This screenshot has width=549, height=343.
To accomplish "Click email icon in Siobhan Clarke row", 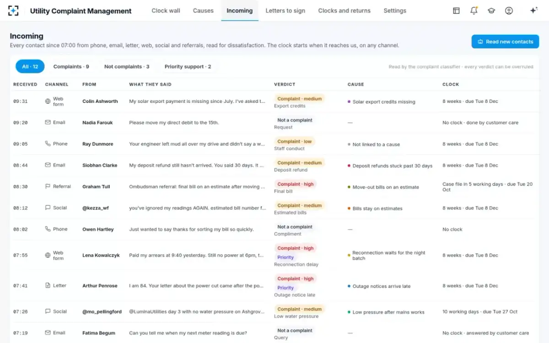I will pyautogui.click(x=48, y=165).
